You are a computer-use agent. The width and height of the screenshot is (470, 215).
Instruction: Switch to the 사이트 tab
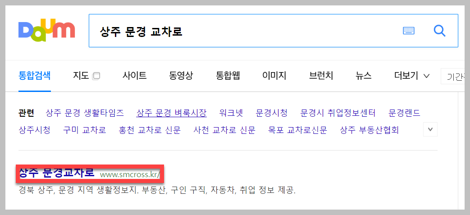(134, 76)
